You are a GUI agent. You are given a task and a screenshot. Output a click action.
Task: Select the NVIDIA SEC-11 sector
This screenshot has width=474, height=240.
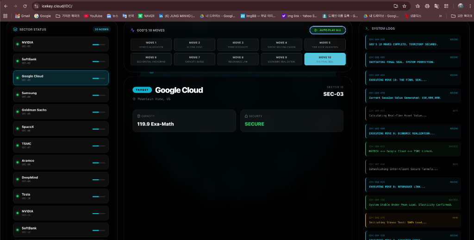[61, 213]
